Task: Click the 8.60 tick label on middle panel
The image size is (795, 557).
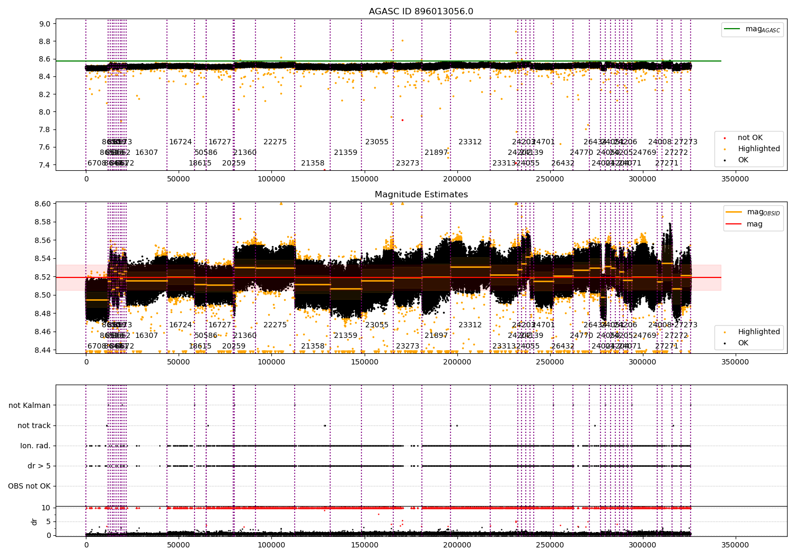Action: [x=42, y=204]
